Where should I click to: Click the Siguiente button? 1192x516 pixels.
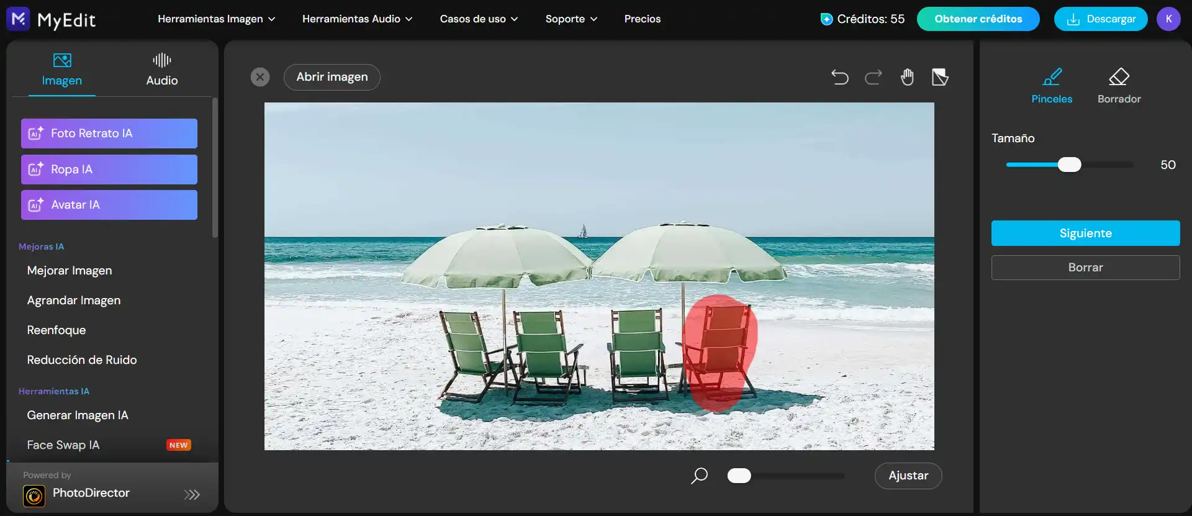pos(1086,233)
